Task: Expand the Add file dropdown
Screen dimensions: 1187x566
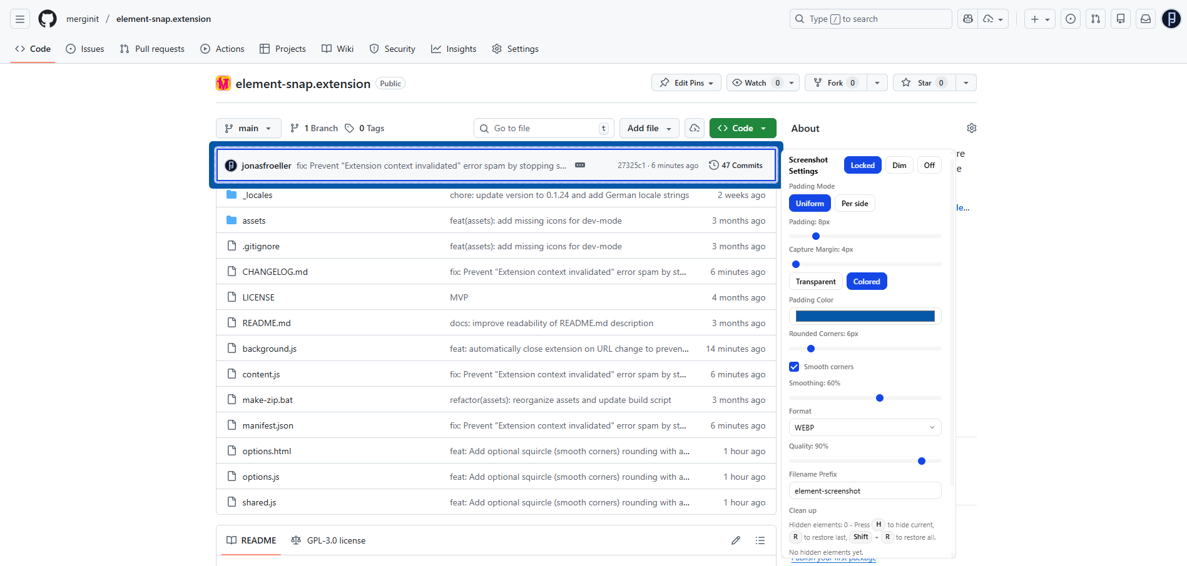Action: pyautogui.click(x=649, y=127)
